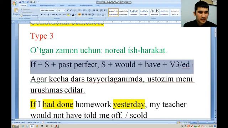Open the Windows Start (Пуск) button
The height and width of the screenshot is (128, 228).
tap(16, 126)
